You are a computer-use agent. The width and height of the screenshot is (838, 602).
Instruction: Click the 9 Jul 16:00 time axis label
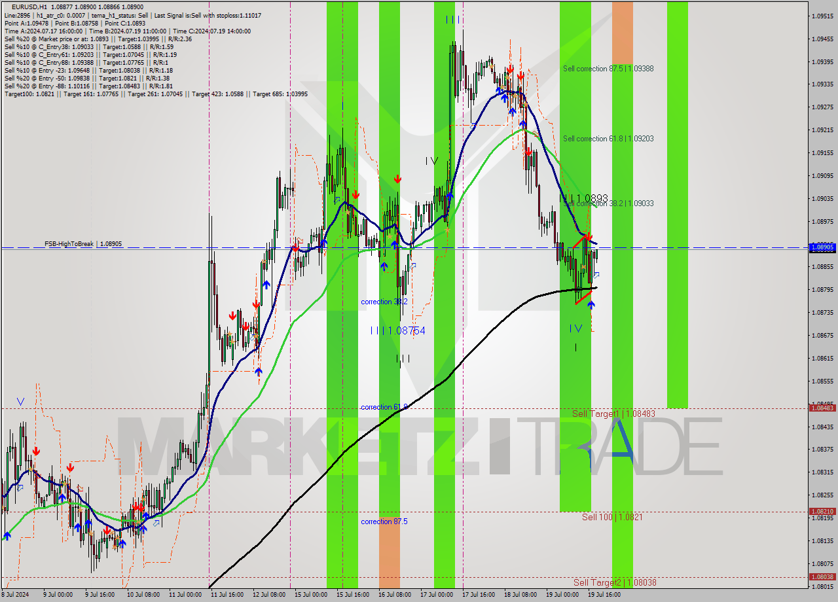pyautogui.click(x=101, y=595)
